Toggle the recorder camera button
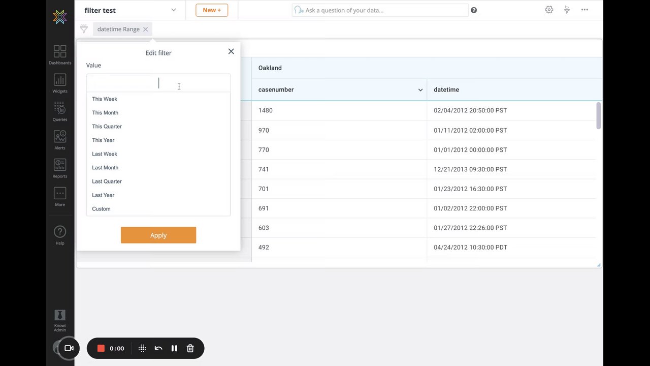 [69, 348]
